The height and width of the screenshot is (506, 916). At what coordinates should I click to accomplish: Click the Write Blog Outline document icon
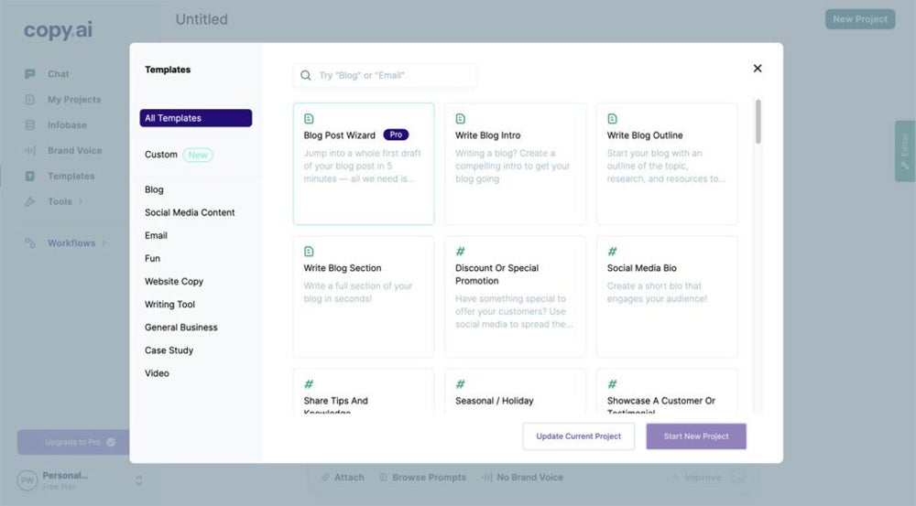point(612,119)
